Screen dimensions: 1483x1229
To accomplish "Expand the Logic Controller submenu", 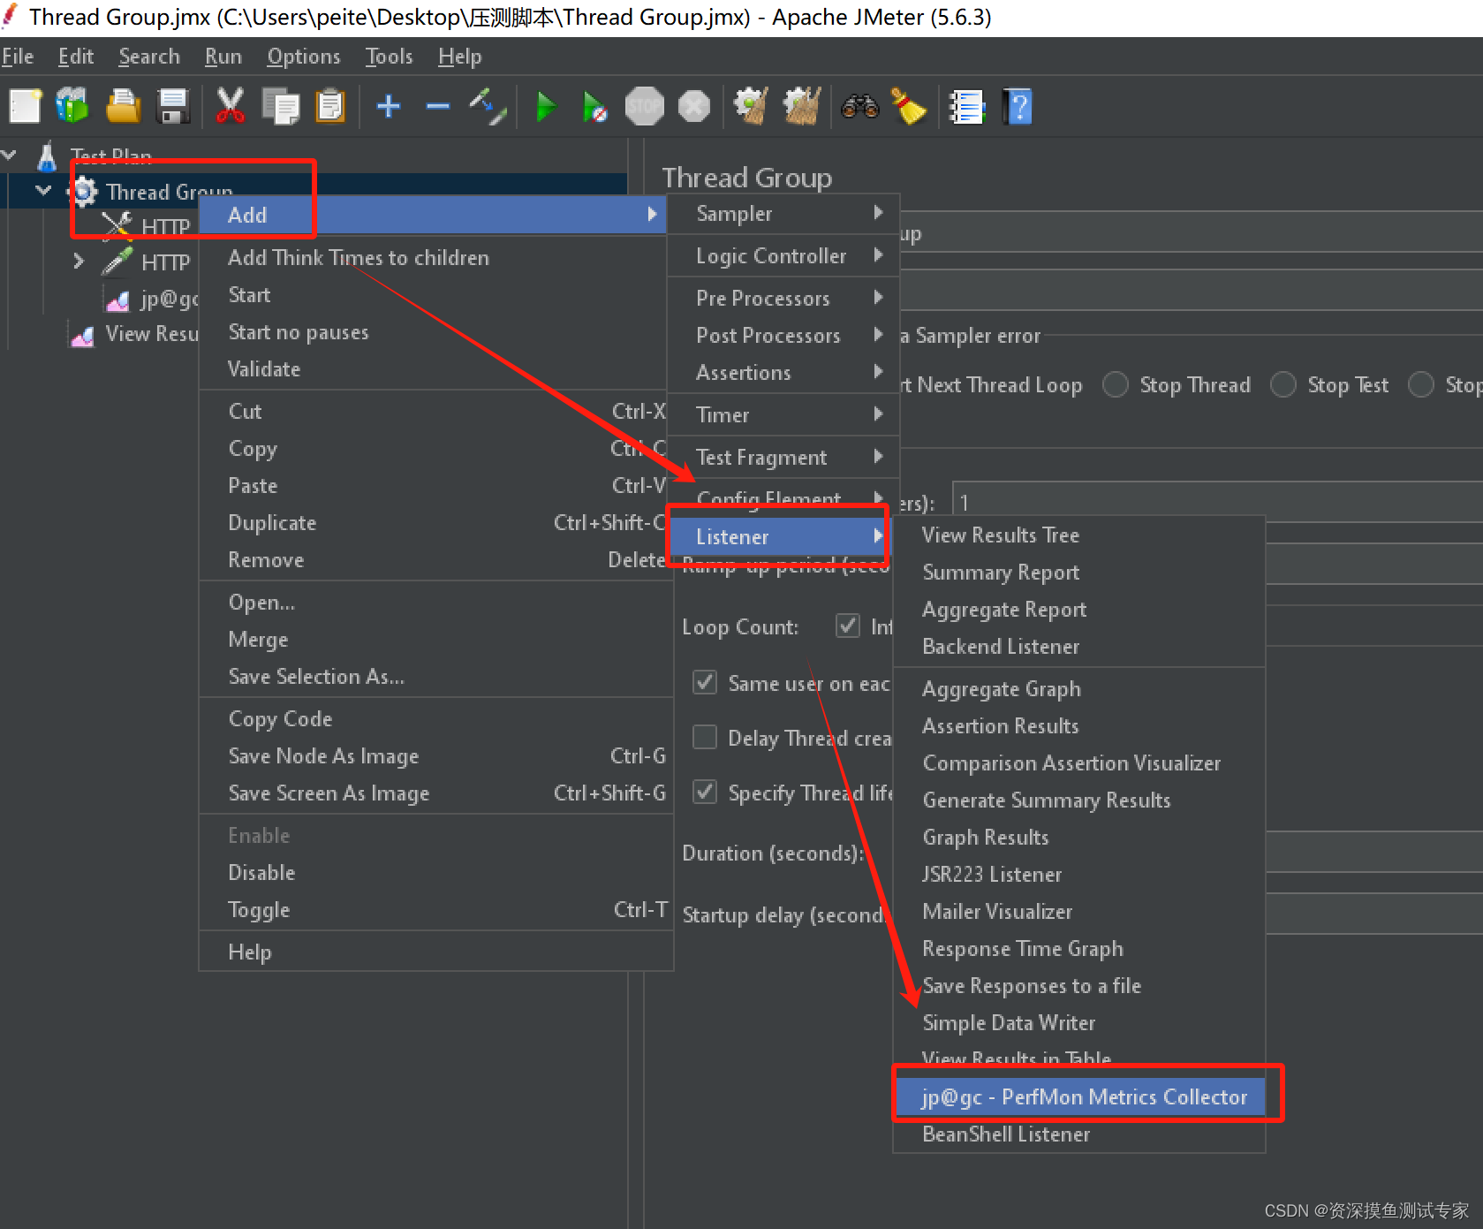I will [783, 256].
